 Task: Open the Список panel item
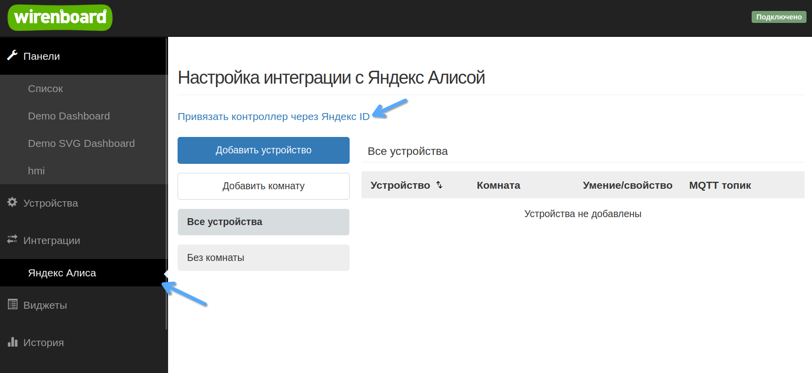pyautogui.click(x=45, y=89)
